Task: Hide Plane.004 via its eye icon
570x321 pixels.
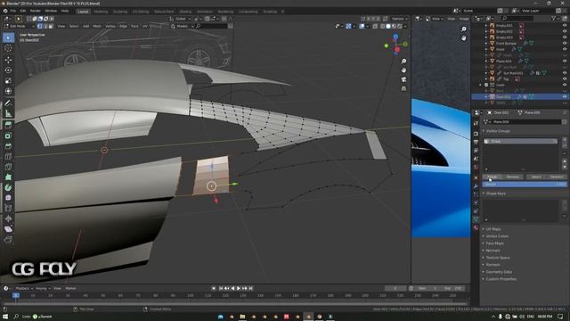Action: [x=565, y=61]
